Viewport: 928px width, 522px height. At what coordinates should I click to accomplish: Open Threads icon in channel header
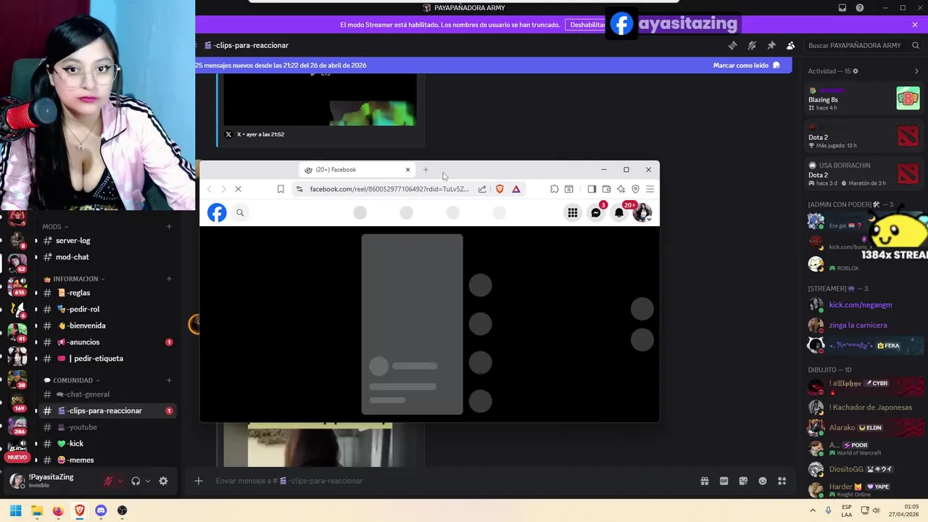(732, 45)
